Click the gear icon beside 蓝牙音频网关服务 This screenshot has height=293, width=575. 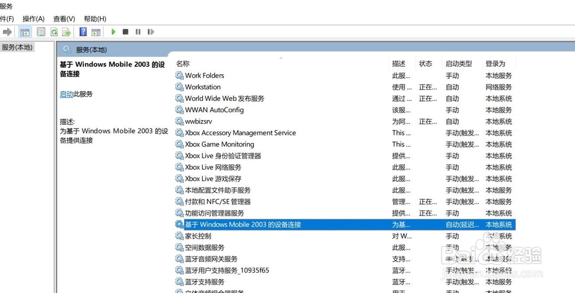click(179, 259)
